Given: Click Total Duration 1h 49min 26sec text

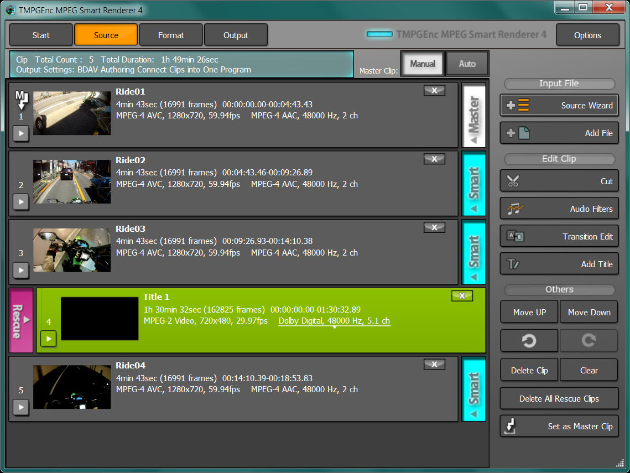Looking at the screenshot, I should point(159,60).
